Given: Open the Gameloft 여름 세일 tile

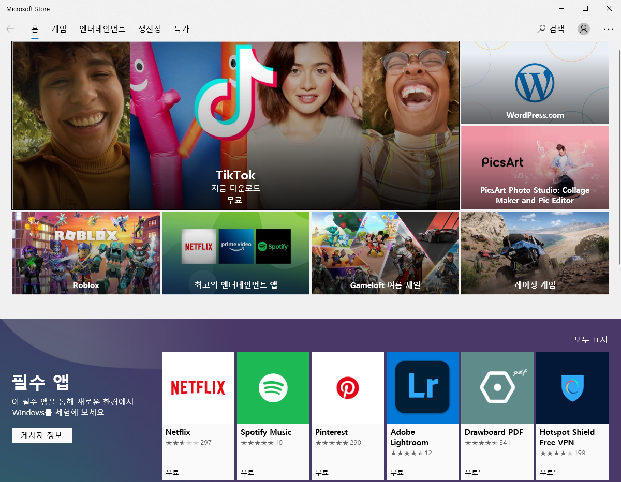Looking at the screenshot, I should 385,253.
